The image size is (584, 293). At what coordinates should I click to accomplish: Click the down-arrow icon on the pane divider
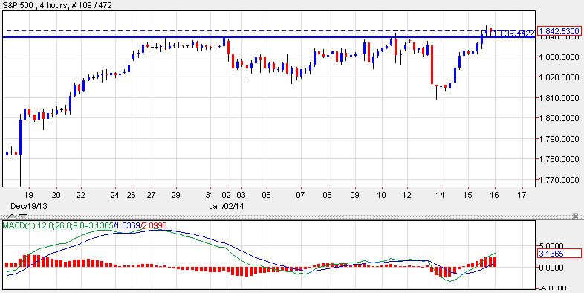click(x=23, y=216)
